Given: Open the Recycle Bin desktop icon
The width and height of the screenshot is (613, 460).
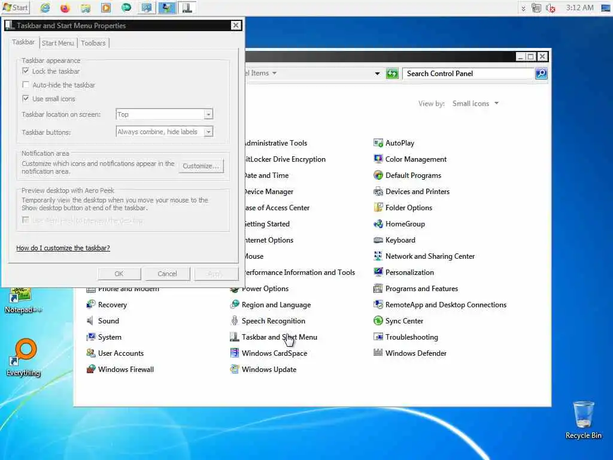Looking at the screenshot, I should point(583,420).
